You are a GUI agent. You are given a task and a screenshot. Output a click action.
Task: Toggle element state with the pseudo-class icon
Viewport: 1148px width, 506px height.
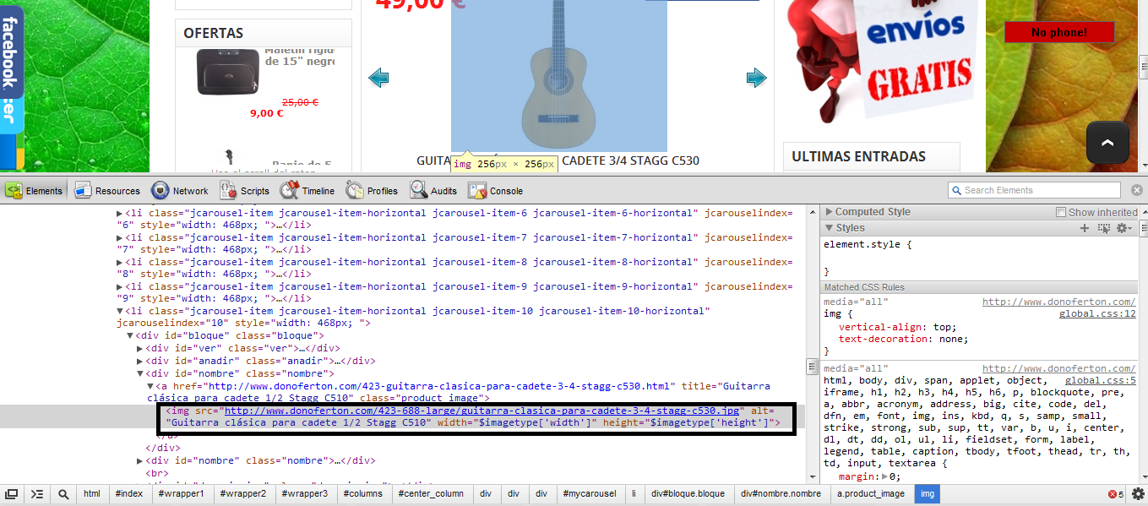(1104, 227)
